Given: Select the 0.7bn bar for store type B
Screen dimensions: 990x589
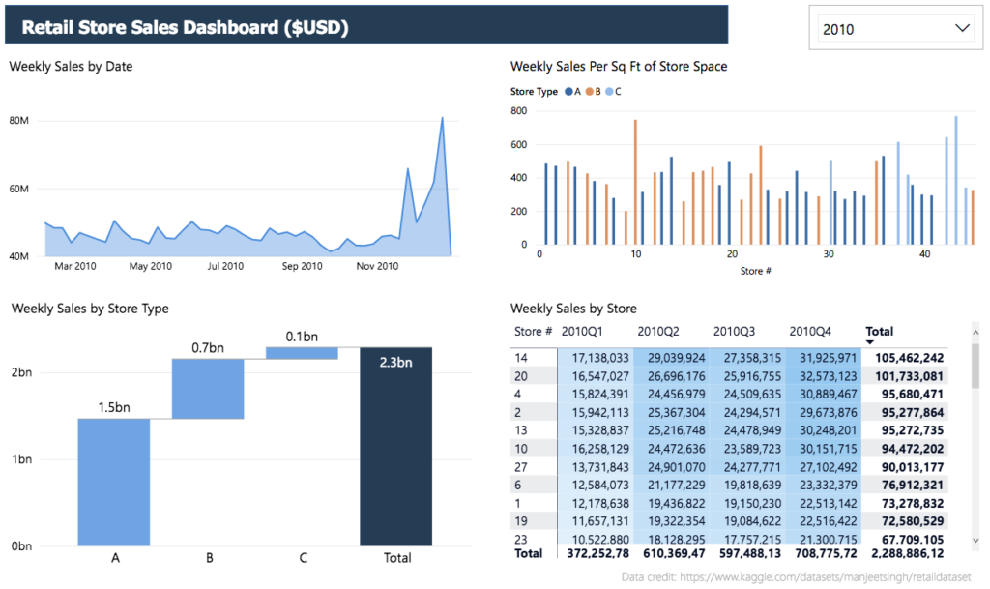Looking at the screenshot, I should tap(208, 389).
